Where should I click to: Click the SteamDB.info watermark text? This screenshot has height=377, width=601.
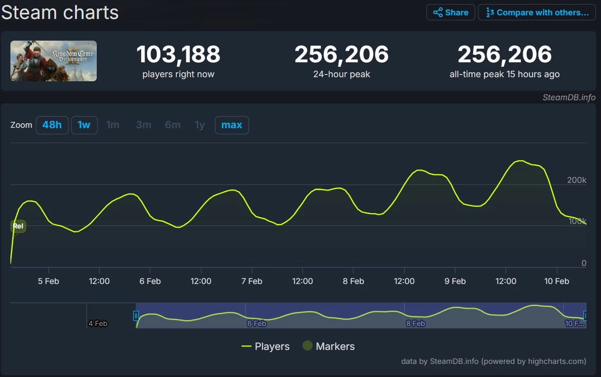[x=569, y=98]
